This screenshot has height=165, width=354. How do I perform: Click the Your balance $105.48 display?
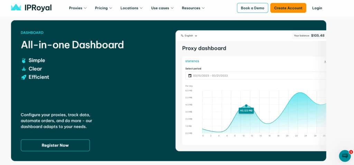click(309, 36)
